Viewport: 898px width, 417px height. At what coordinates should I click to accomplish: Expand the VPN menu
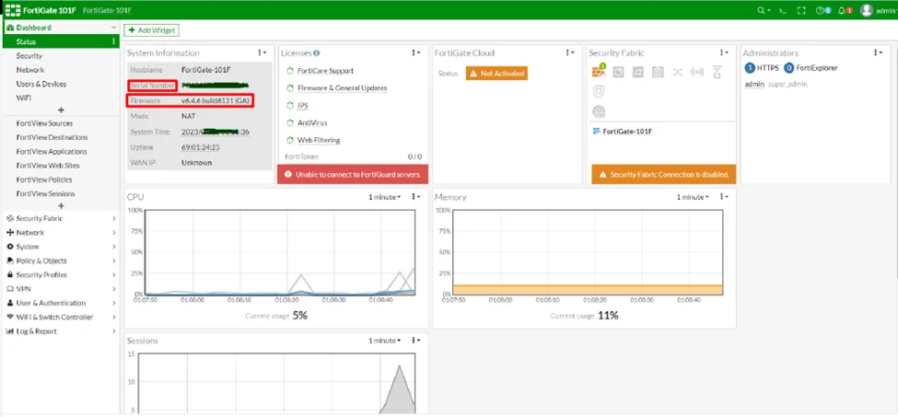pyautogui.click(x=60, y=289)
